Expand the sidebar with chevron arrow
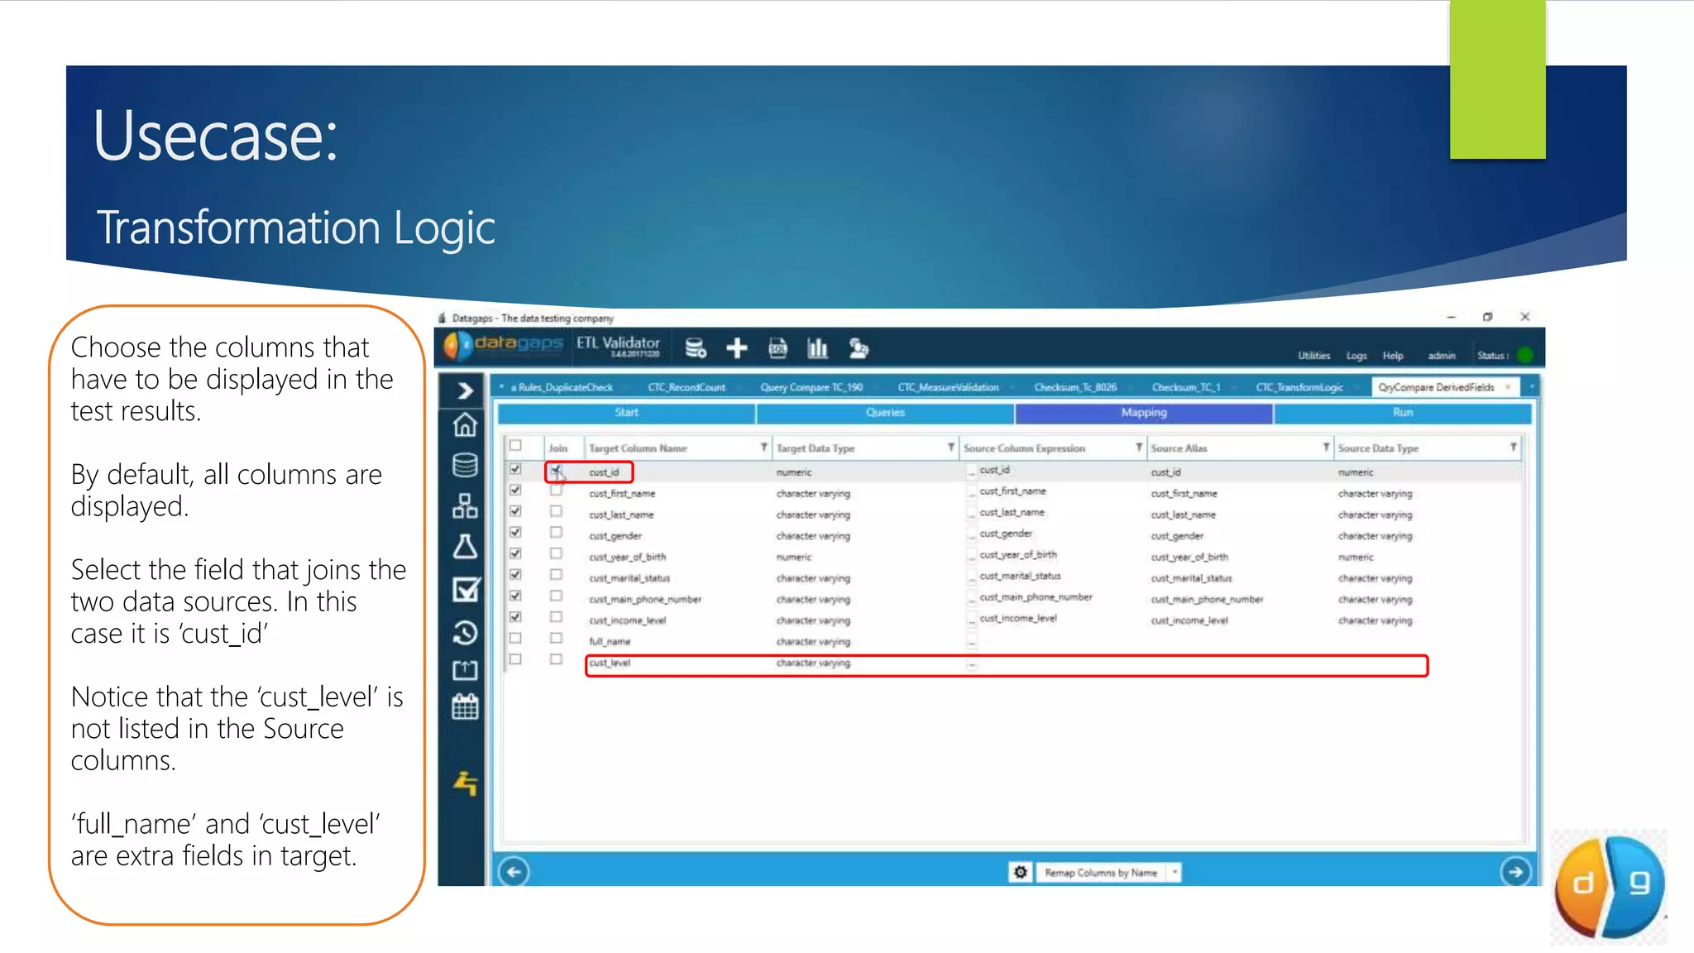The image size is (1694, 953). click(x=465, y=390)
